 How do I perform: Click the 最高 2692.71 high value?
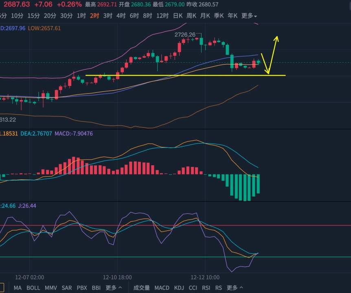coord(101,4)
